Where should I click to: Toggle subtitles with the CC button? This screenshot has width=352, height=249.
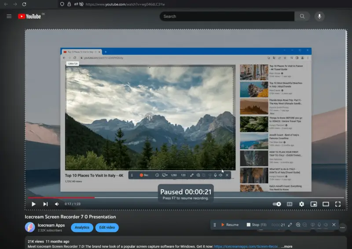pyautogui.click(x=290, y=204)
